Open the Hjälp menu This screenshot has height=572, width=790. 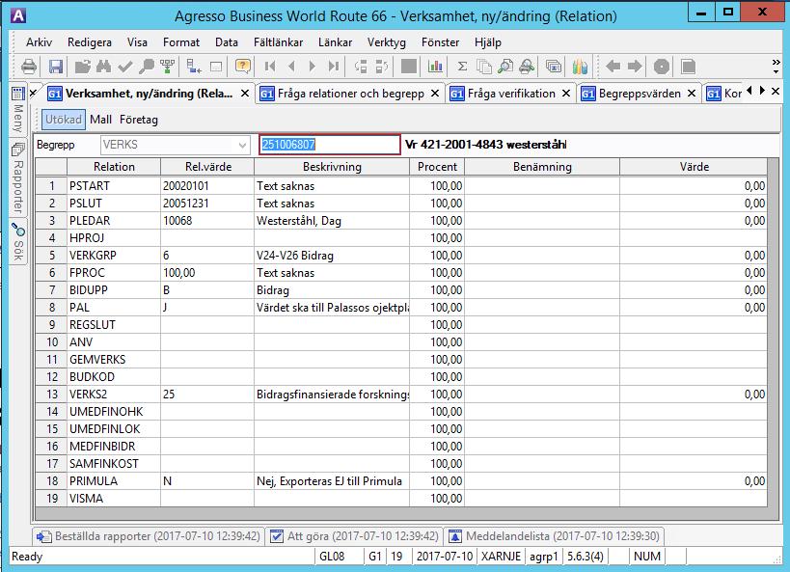click(488, 42)
